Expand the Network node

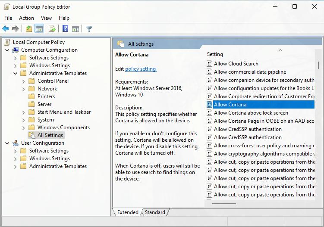24,89
